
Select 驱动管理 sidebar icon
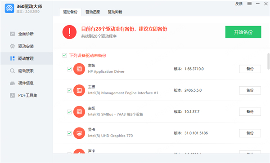coord(12,58)
